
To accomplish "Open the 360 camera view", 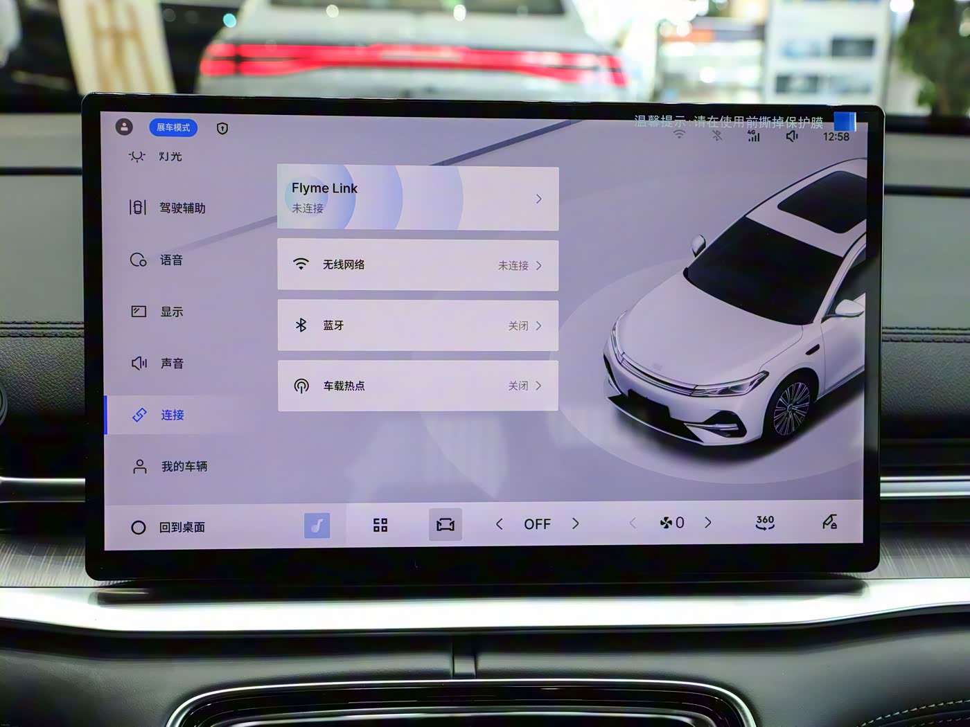I will pos(765,522).
